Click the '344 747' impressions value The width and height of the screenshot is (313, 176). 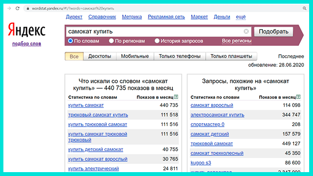(291, 115)
